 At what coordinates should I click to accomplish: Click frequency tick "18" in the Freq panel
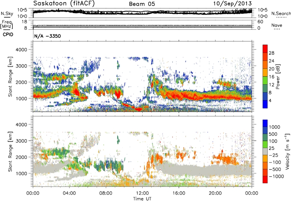pyautogui.click(x=24, y=22)
